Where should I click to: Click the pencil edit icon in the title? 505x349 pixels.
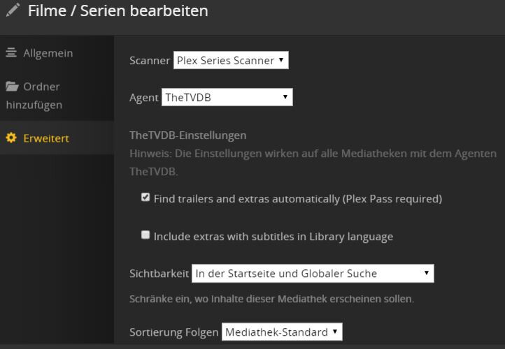[x=13, y=12]
